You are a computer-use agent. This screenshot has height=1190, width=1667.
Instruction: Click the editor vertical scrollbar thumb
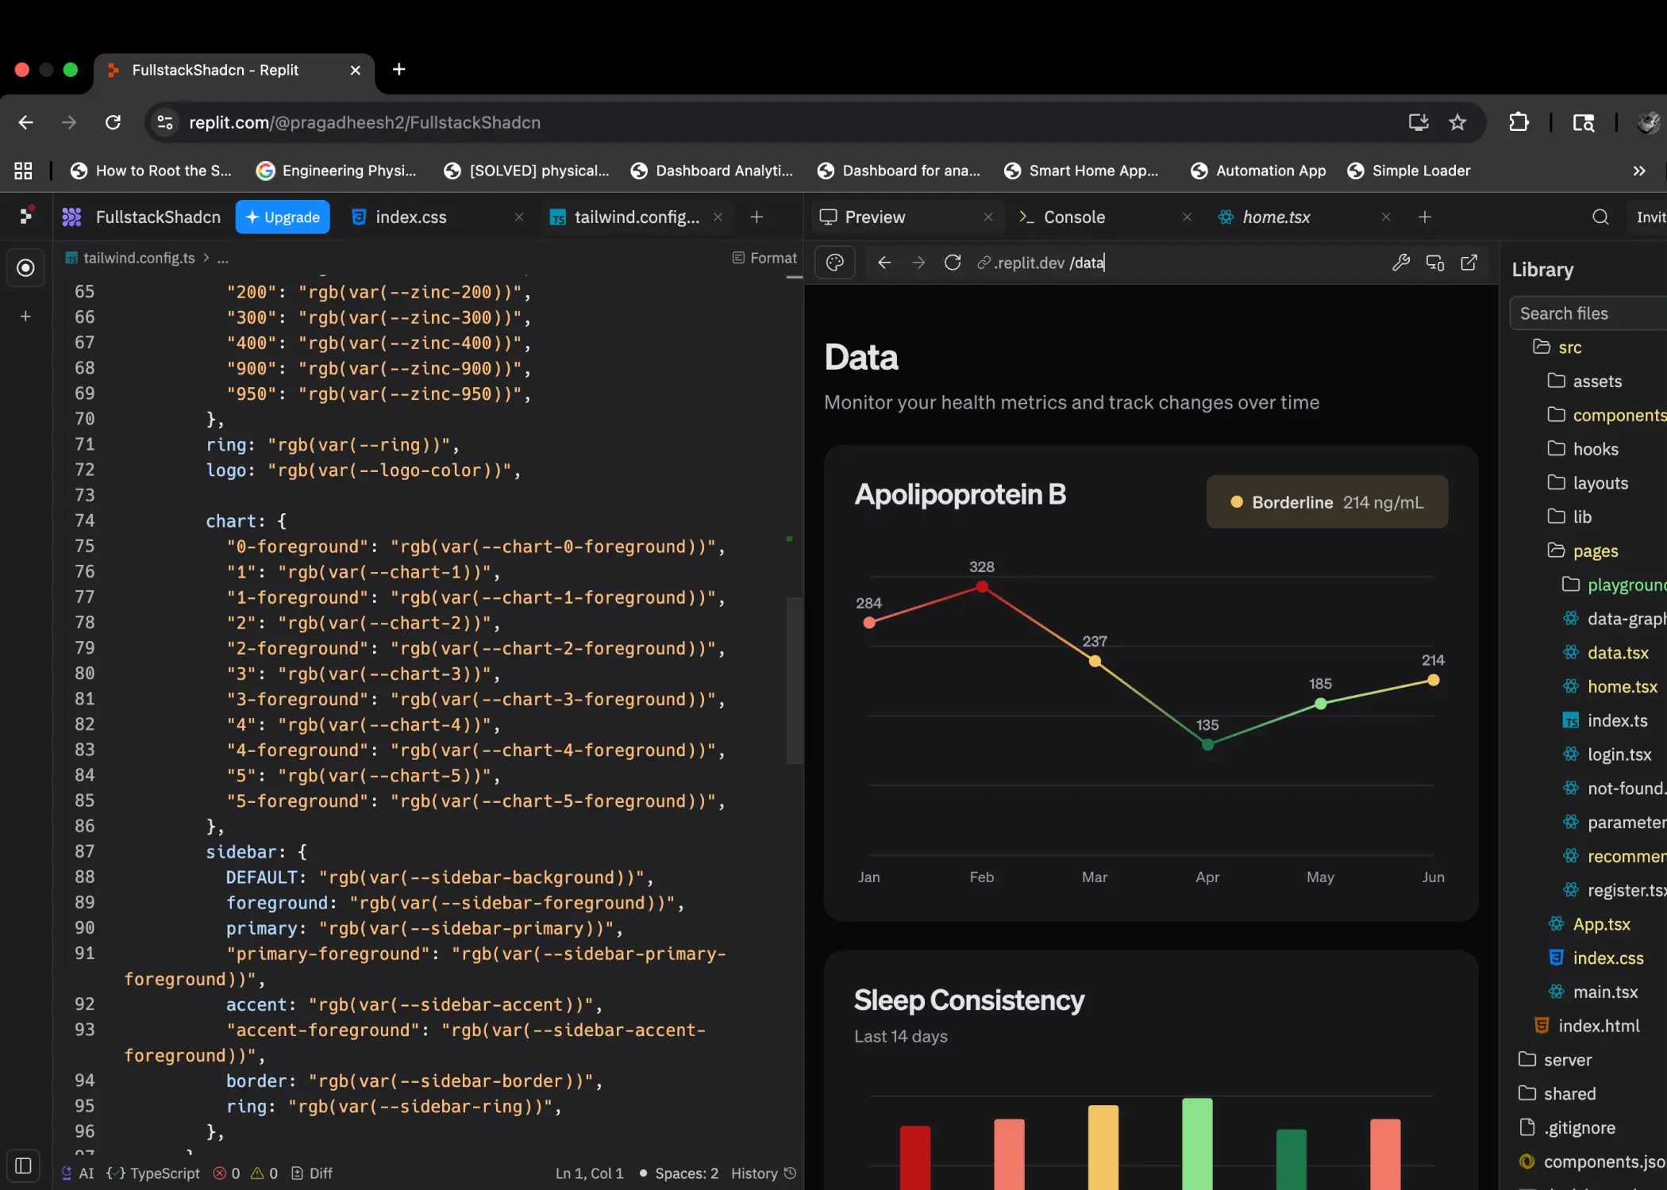[794, 679]
